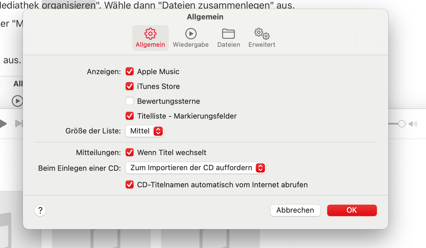Image resolution: width=426 pixels, height=248 pixels.
Task: Click the circled play icon behind dialog
Action: pos(17,101)
